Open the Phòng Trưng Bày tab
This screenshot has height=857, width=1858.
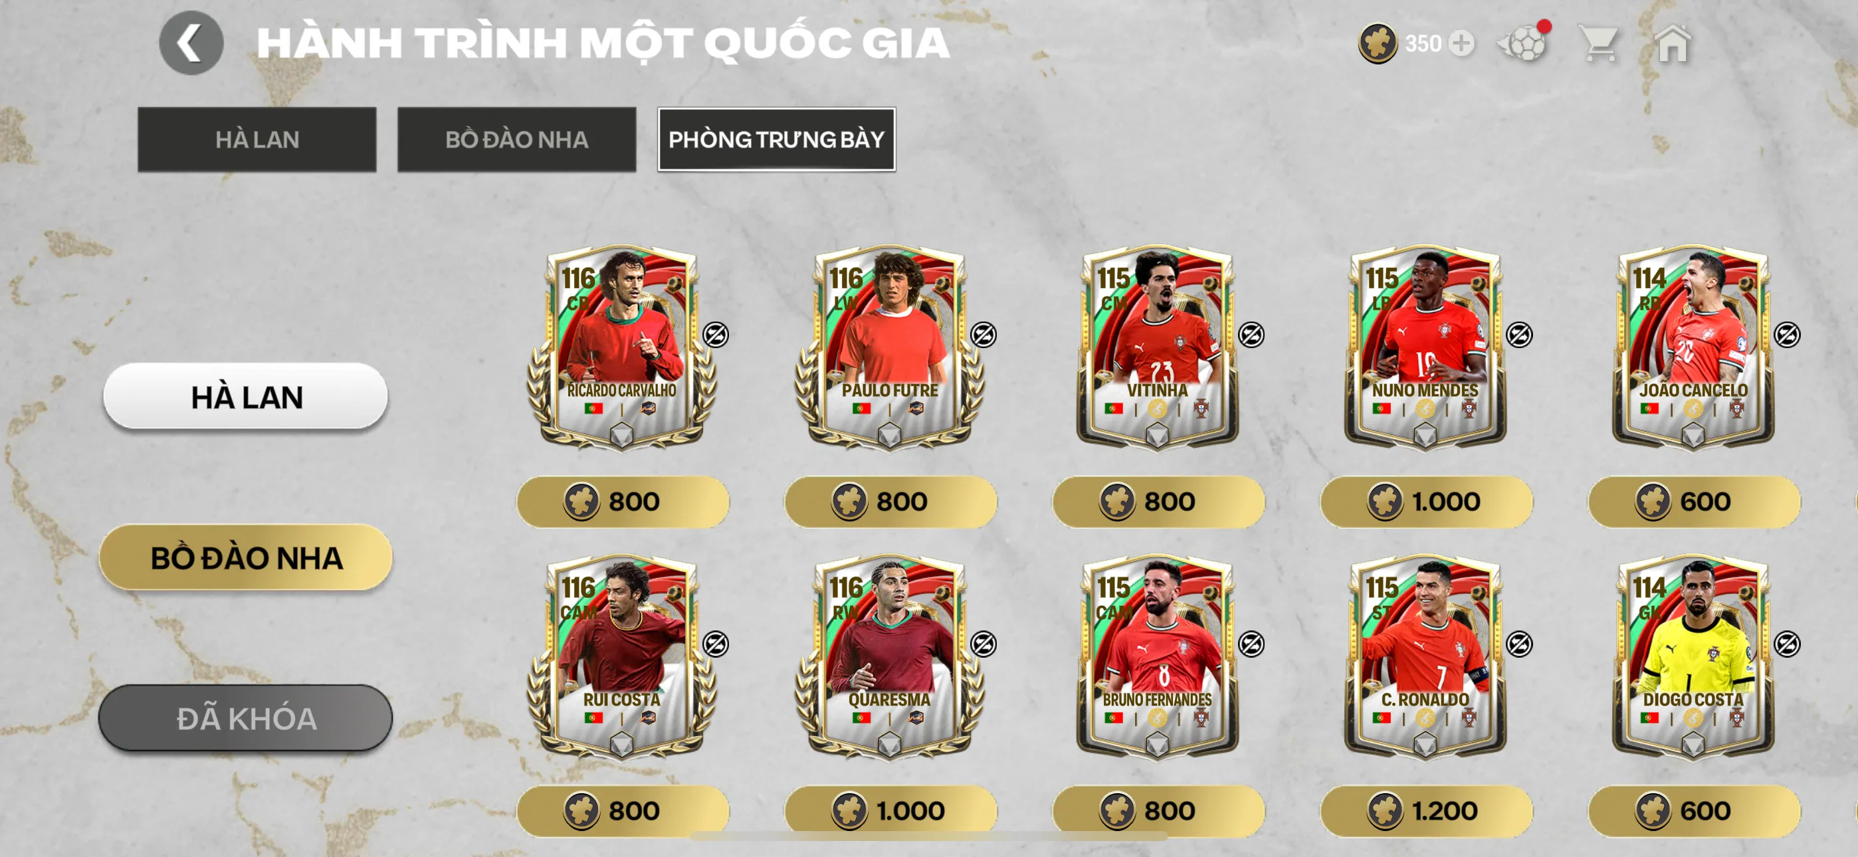(776, 140)
